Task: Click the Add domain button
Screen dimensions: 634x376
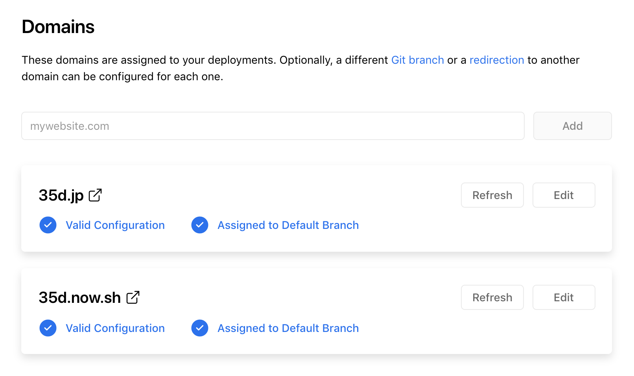Action: [572, 126]
